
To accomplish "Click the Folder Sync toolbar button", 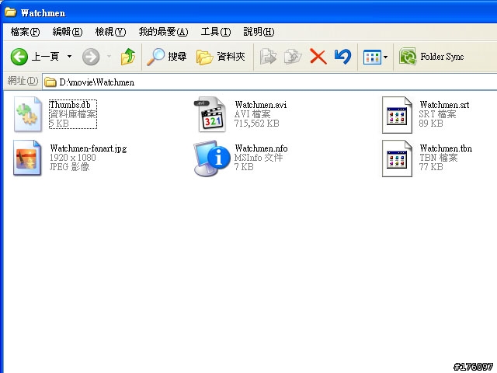I will click(x=432, y=57).
